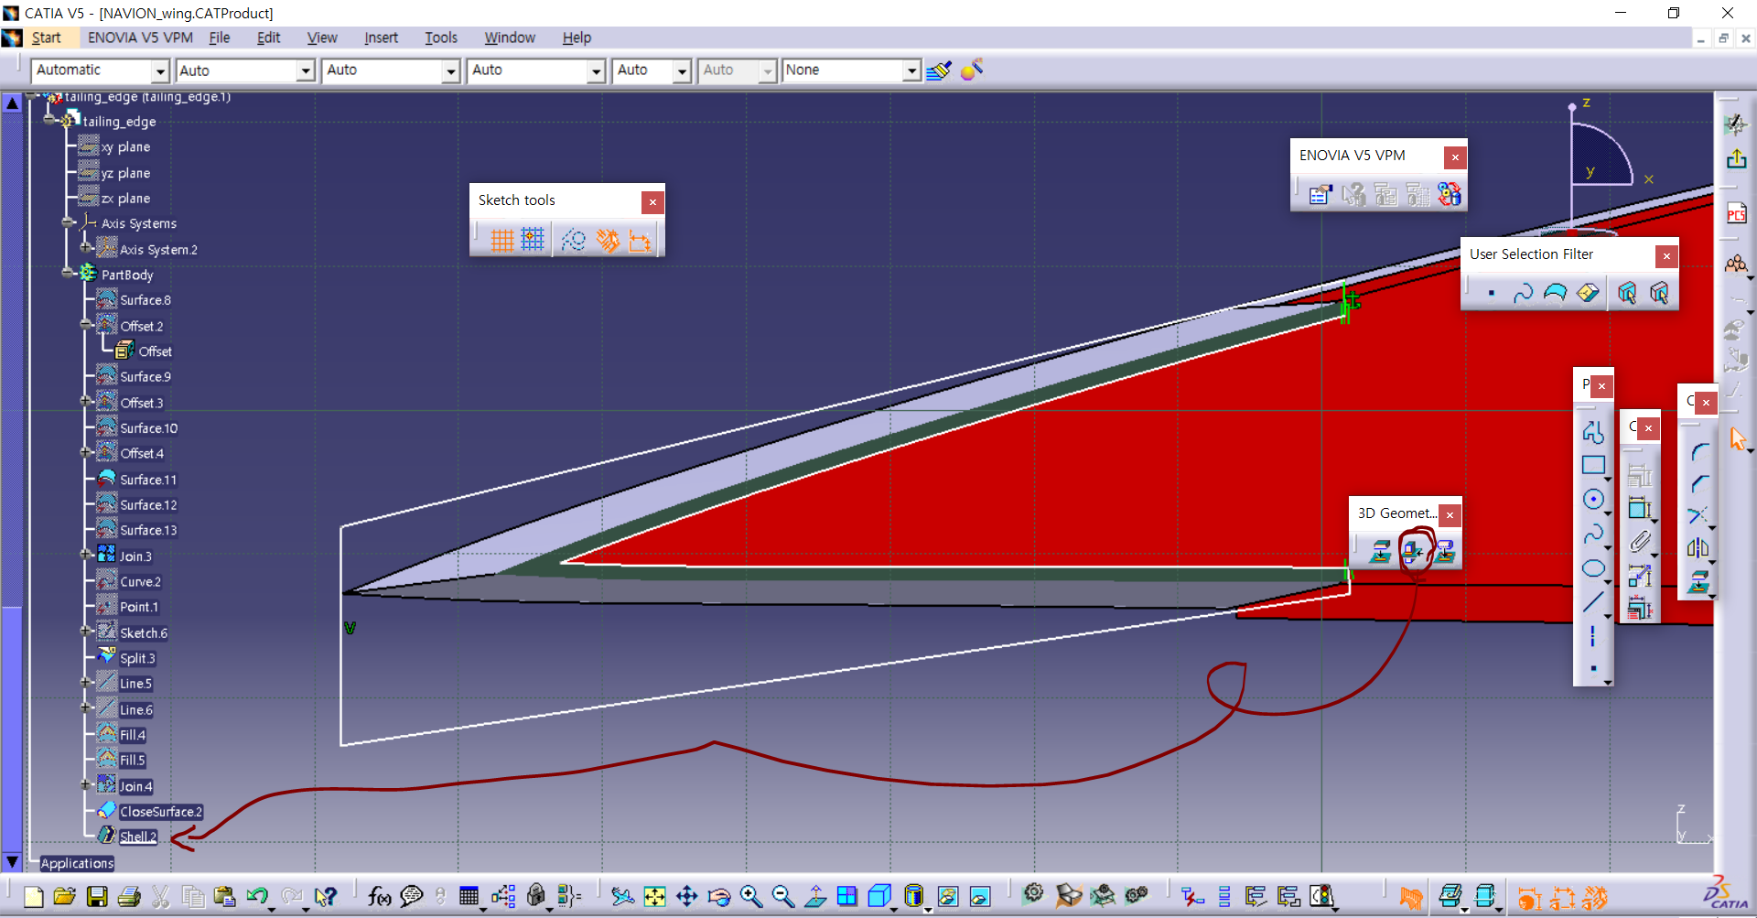
Task: Click the Zoom In magnifier icon
Action: (x=751, y=897)
